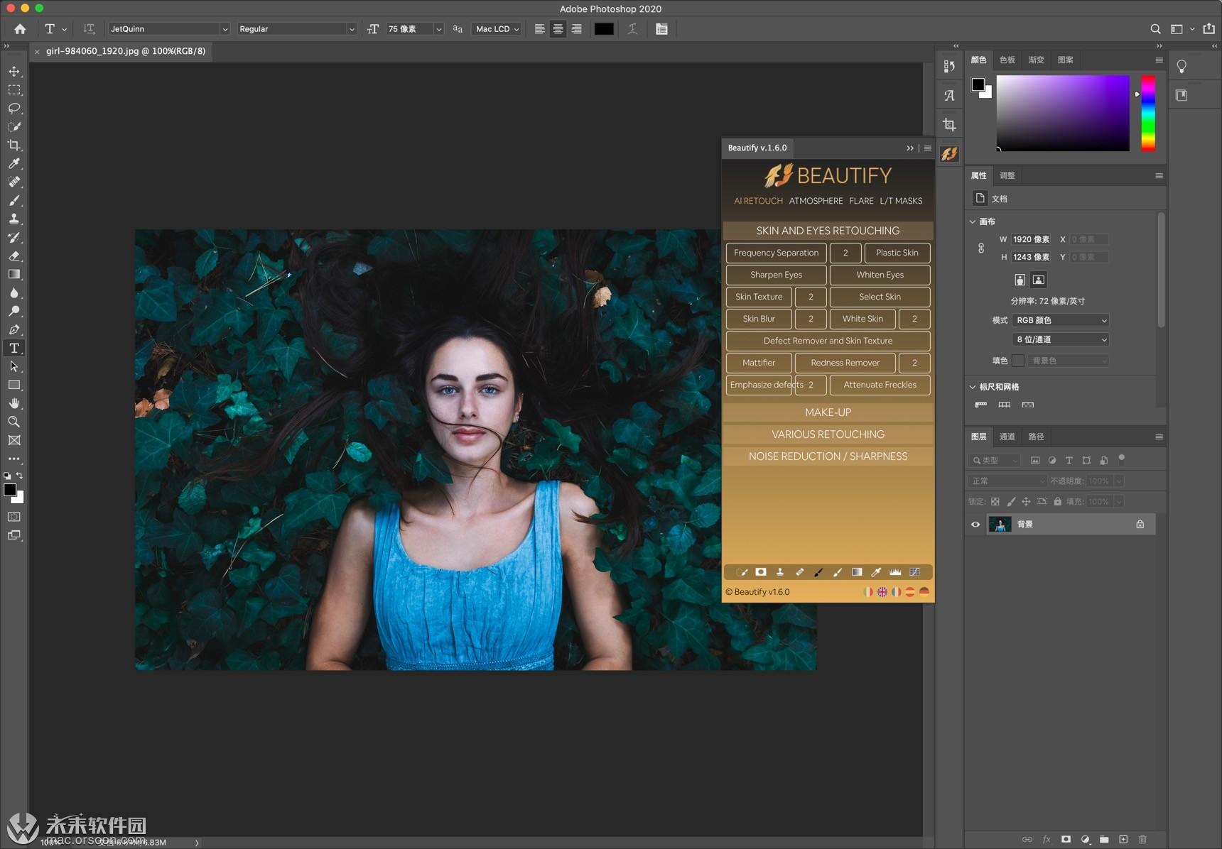1222x849 pixels.
Task: Select the Crop tool in toolbar
Action: click(14, 146)
